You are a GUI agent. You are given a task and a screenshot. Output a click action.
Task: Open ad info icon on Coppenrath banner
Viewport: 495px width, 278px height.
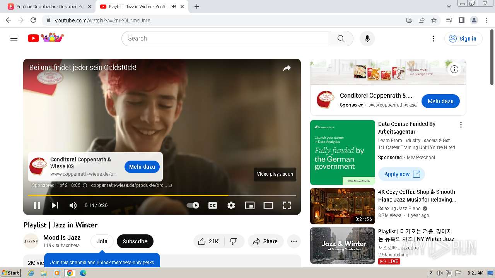[454, 69]
